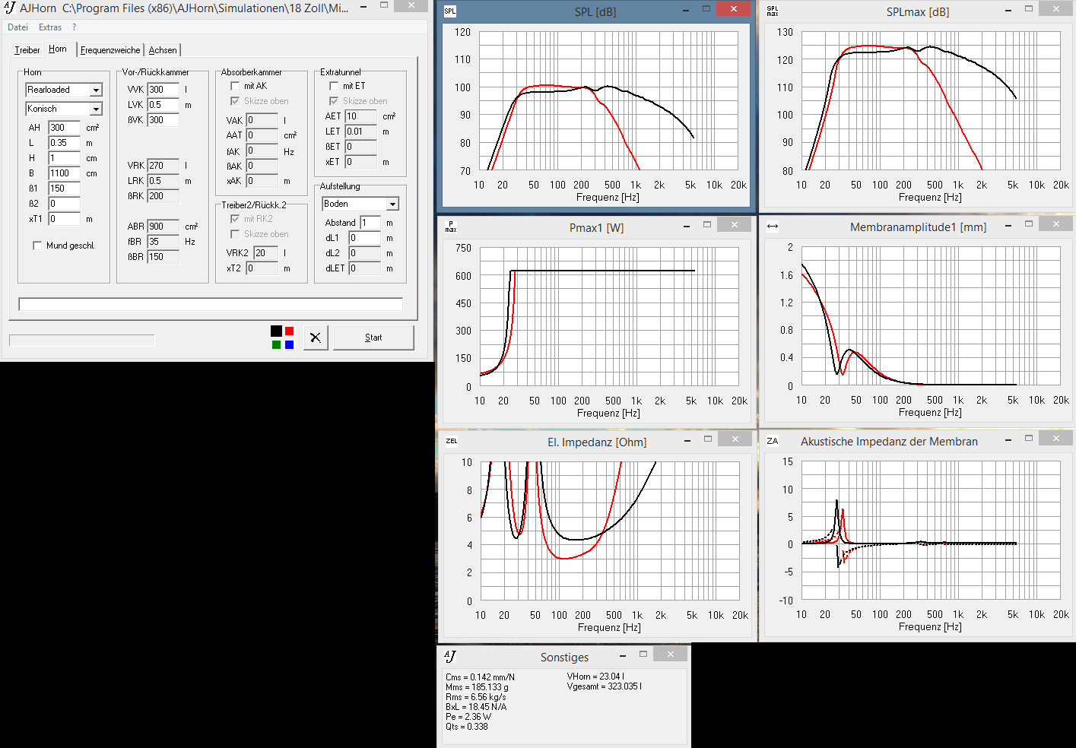Select the red curve color swatch
1076x748 pixels.
(x=289, y=331)
